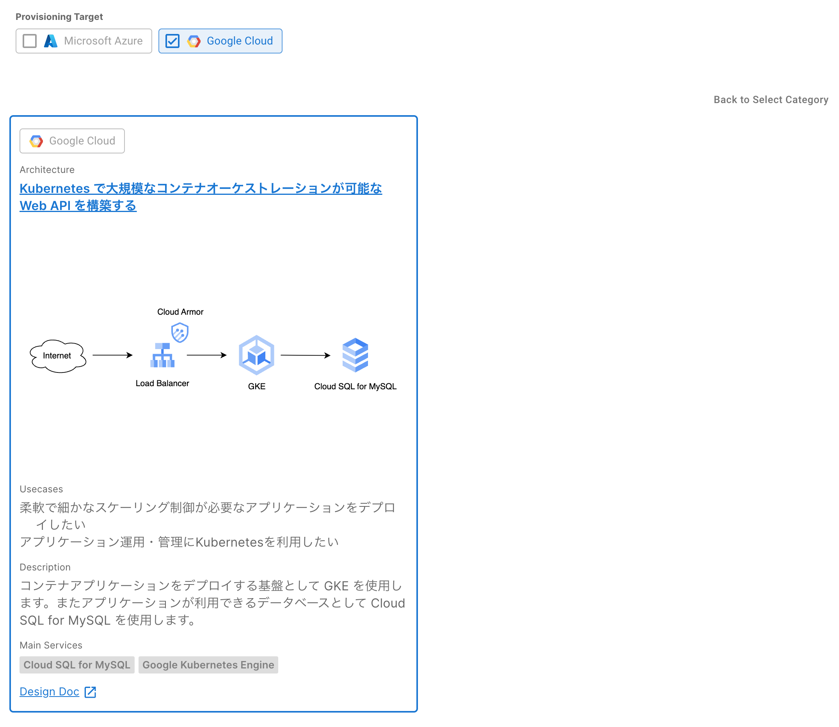
Task: Click the Cloud SQL for MySQL icon
Action: (x=355, y=355)
